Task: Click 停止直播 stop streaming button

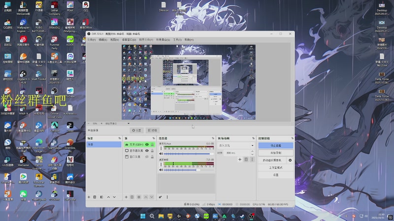Action: click(276, 145)
